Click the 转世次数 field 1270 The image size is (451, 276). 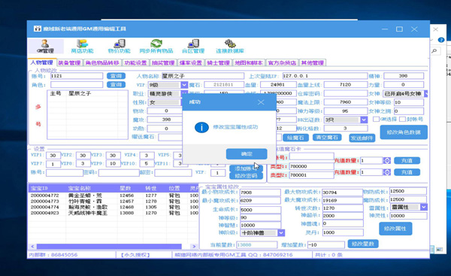[x=342, y=208]
